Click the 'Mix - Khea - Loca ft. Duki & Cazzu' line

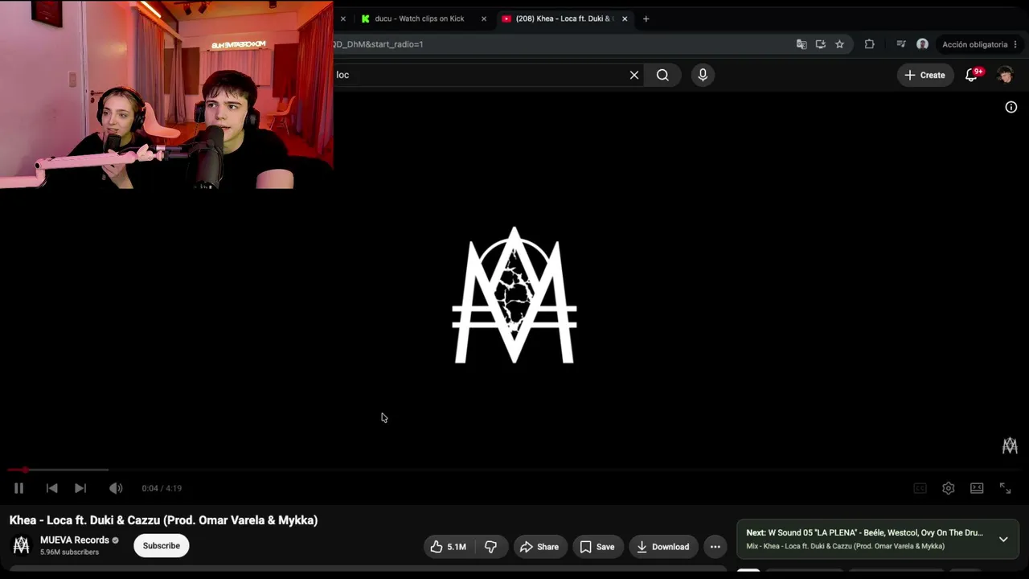coord(845,547)
